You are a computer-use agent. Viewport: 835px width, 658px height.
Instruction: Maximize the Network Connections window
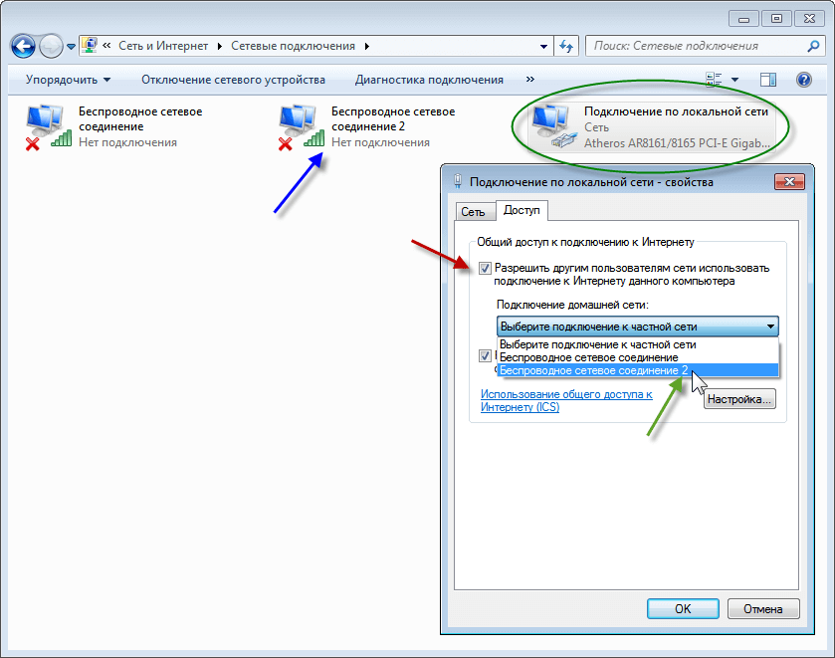coord(776,19)
